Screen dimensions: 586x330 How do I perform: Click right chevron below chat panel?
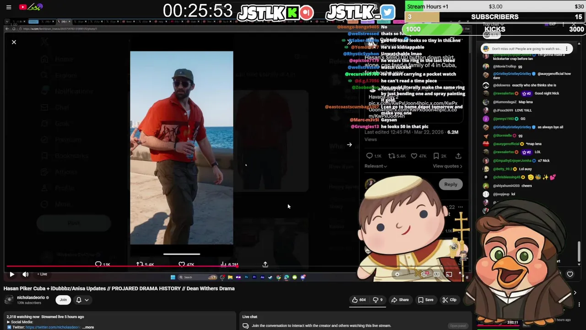pyautogui.click(x=575, y=293)
